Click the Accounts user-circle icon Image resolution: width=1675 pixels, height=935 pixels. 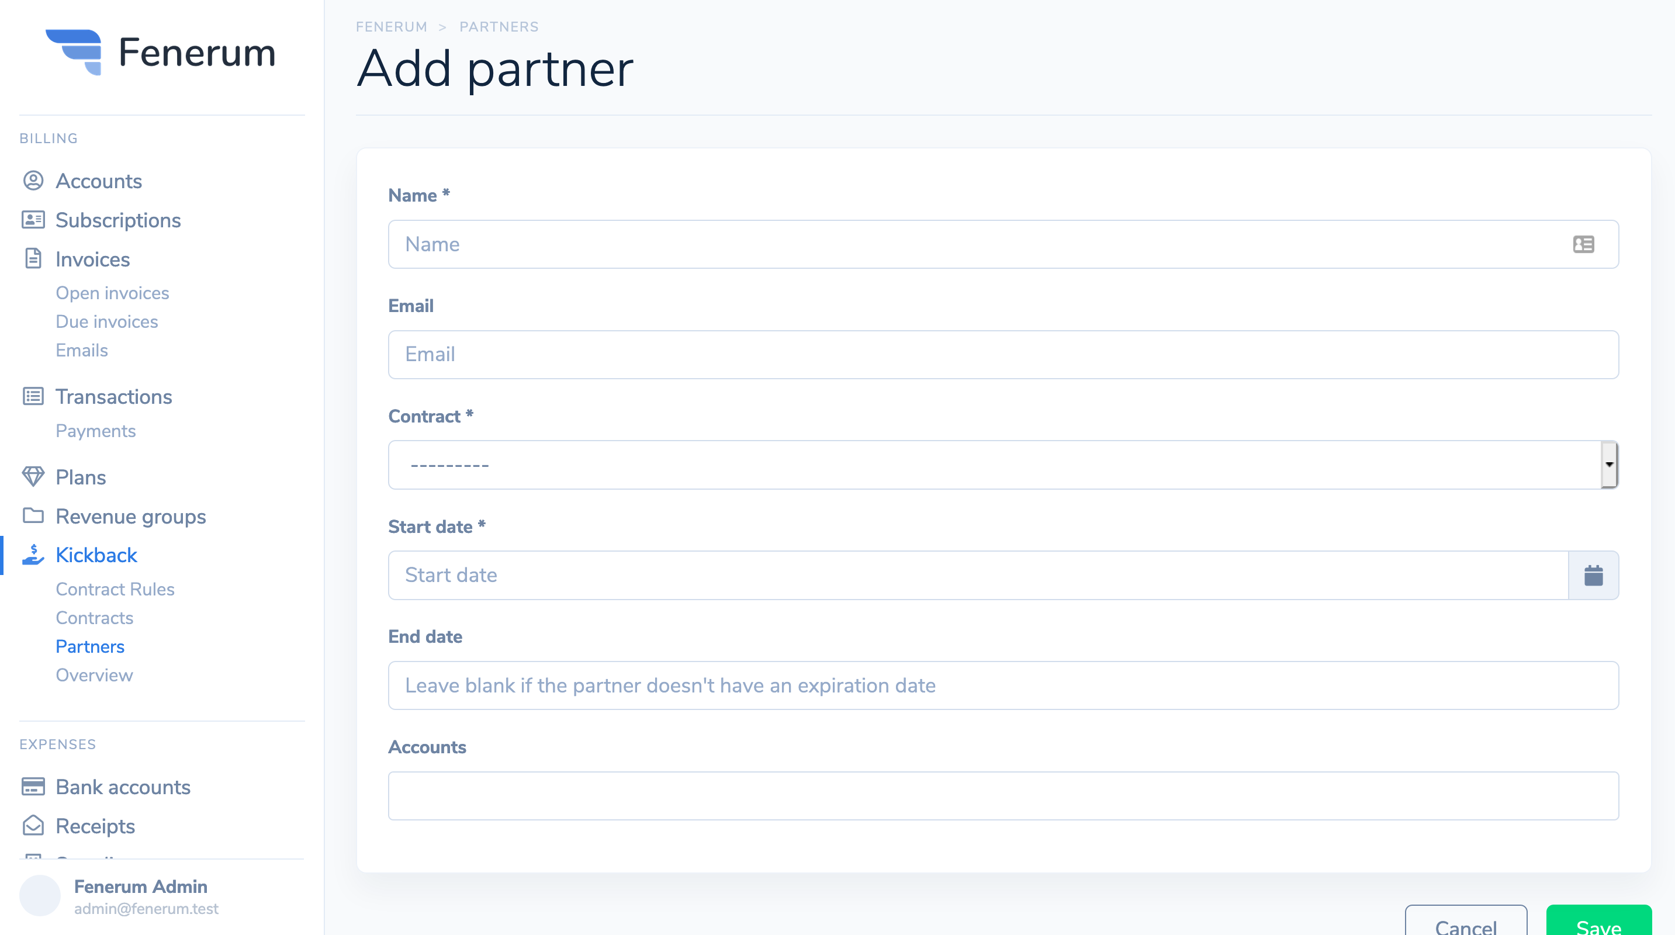point(33,181)
